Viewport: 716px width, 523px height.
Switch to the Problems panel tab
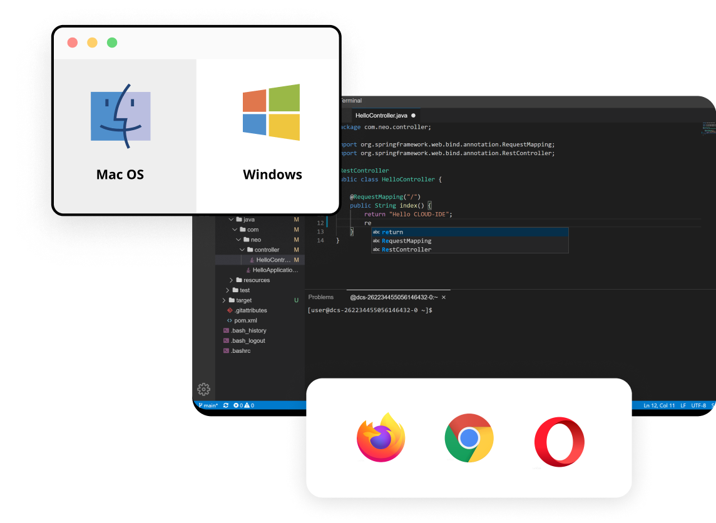[x=321, y=297]
